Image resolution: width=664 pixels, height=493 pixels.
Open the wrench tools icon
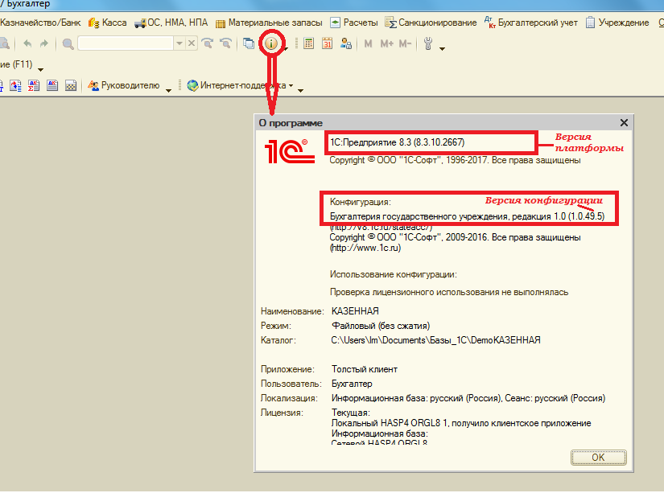point(428,43)
